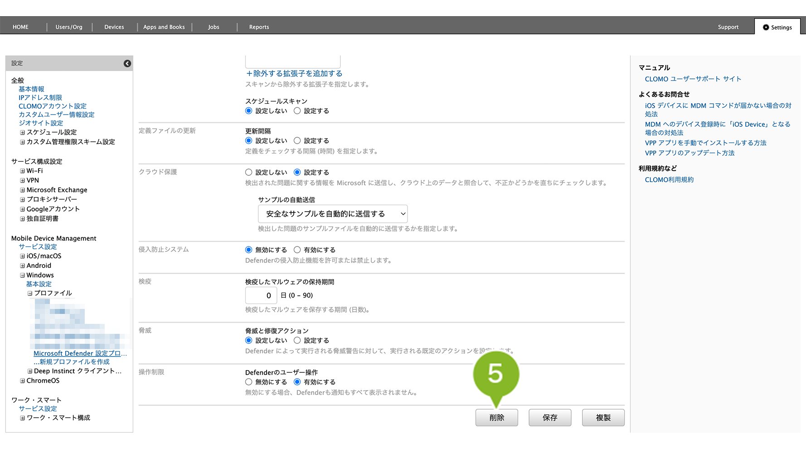Open the Devices menu
This screenshot has height=453, width=806.
(x=114, y=27)
